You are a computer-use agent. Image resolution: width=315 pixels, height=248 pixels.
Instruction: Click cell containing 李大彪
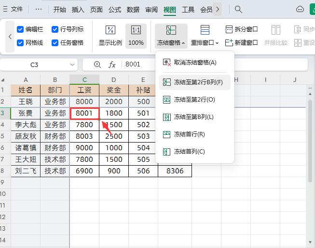tap(26, 125)
